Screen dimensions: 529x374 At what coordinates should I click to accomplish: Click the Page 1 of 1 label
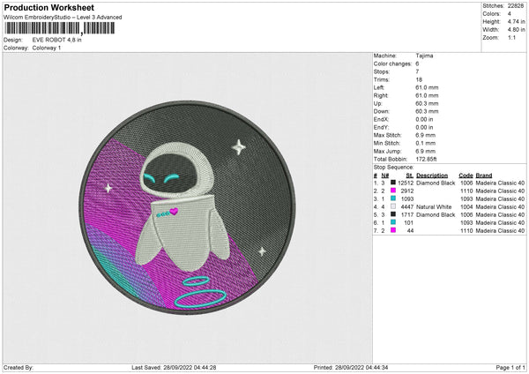point(510,367)
